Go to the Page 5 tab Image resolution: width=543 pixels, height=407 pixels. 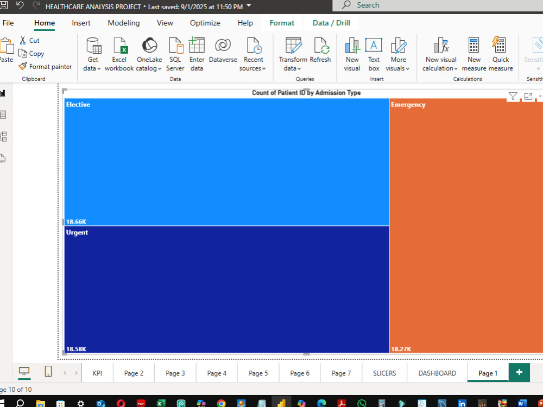coord(258,373)
